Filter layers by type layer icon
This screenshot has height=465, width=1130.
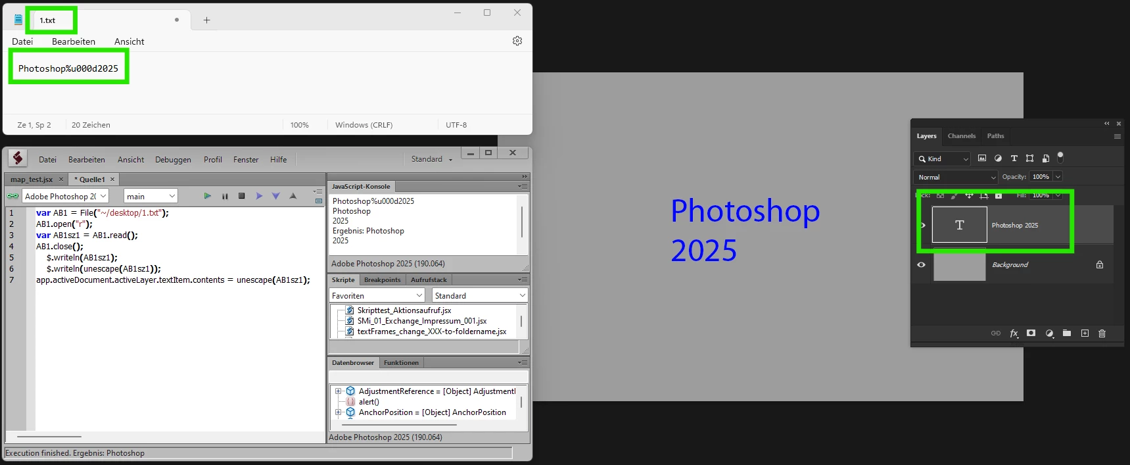click(1014, 159)
